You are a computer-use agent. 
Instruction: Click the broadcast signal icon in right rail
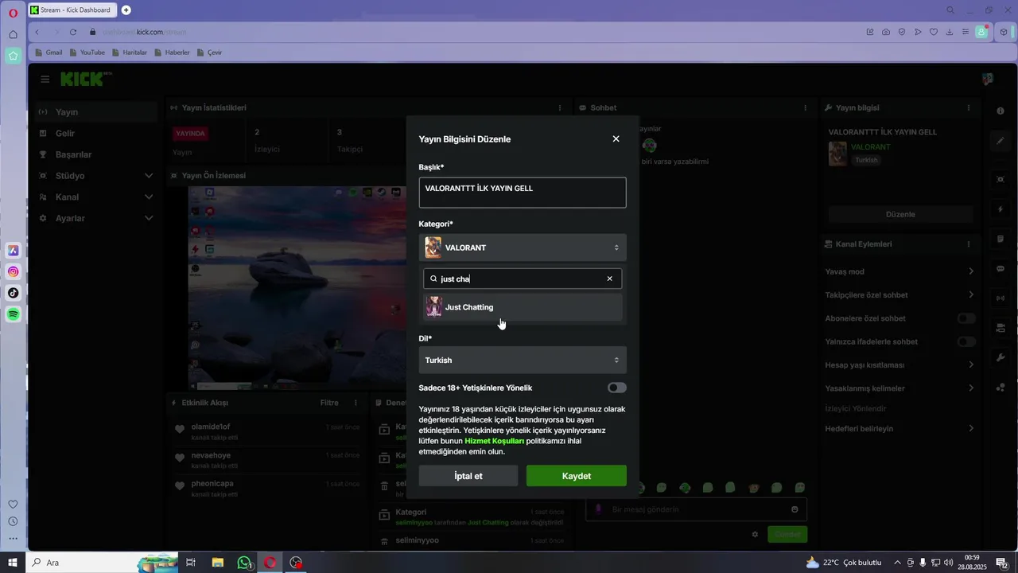(1001, 298)
